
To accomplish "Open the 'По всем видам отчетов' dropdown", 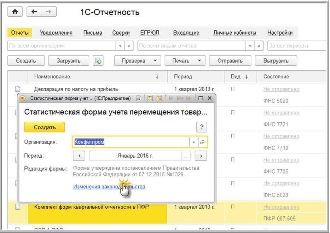I will [250, 46].
